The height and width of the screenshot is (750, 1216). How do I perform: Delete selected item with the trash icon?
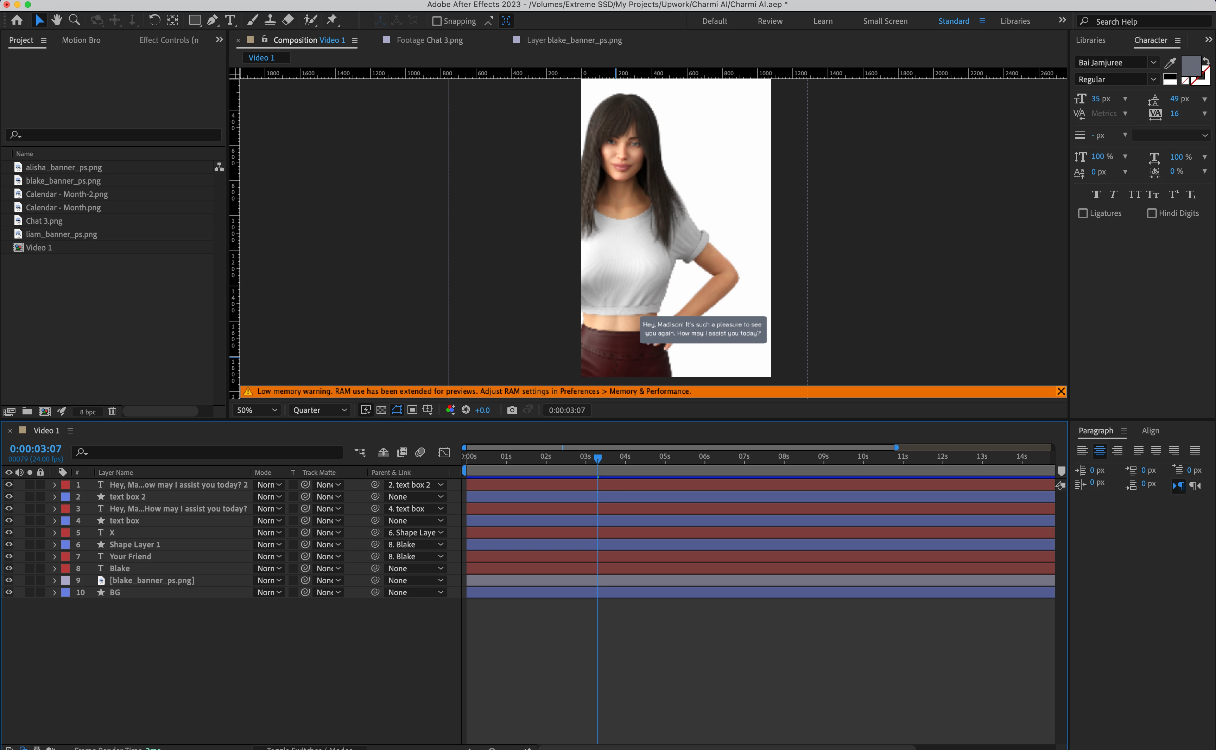[112, 411]
